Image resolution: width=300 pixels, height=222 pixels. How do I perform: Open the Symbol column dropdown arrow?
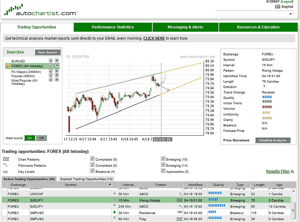tap(110, 185)
